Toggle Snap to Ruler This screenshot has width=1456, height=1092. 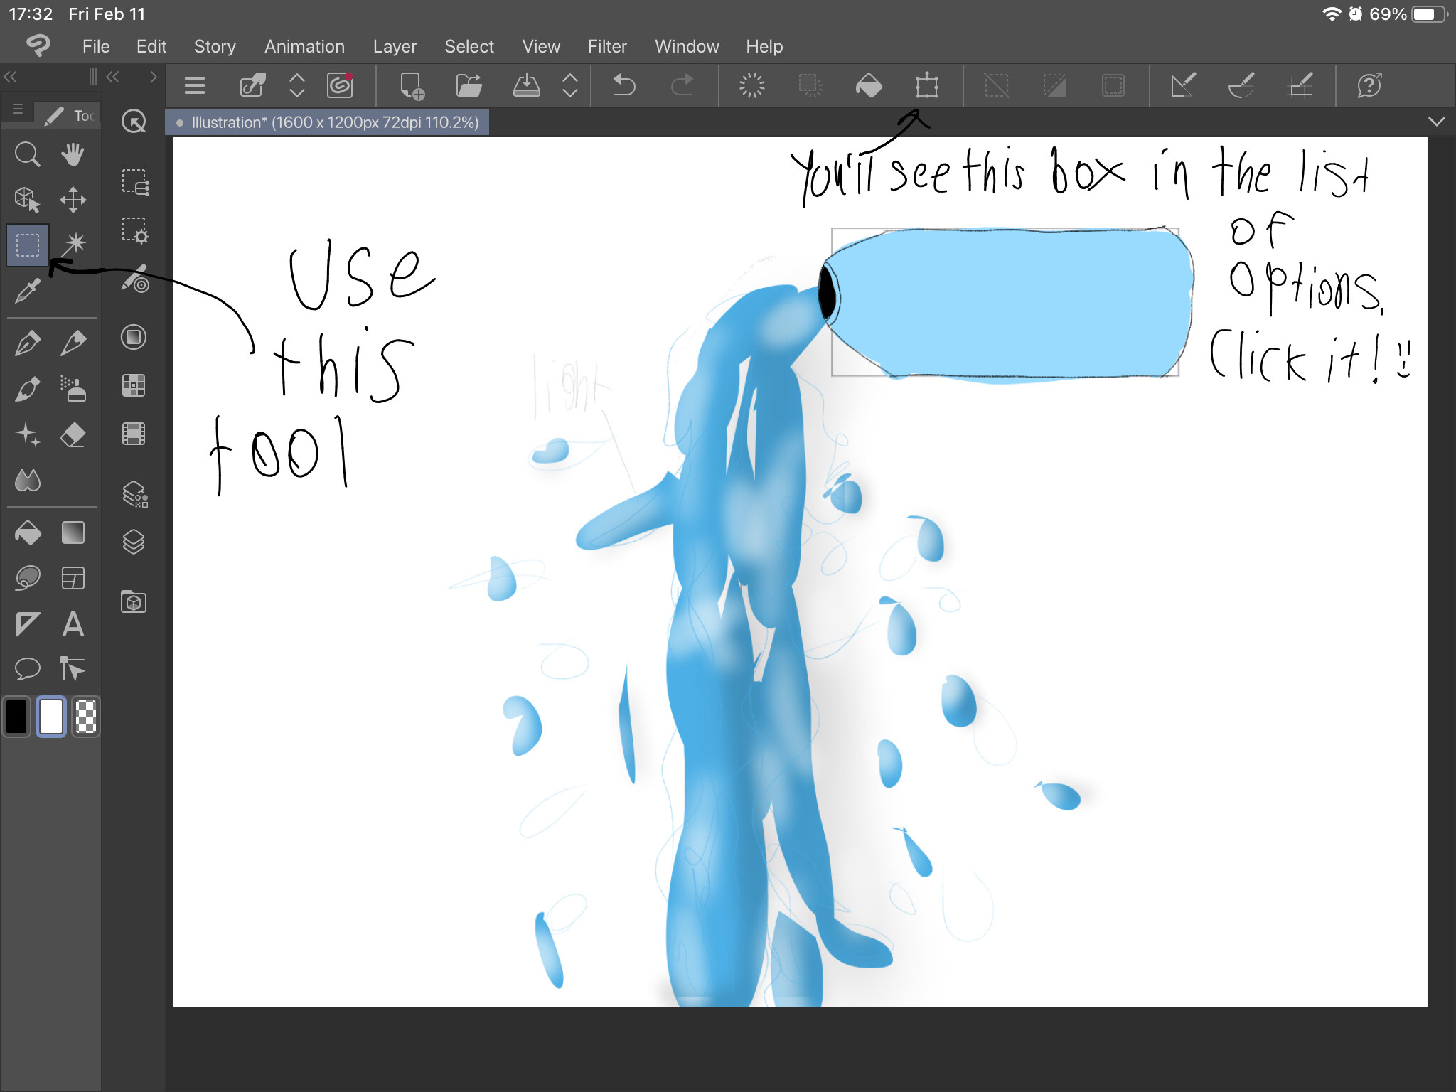click(1182, 86)
